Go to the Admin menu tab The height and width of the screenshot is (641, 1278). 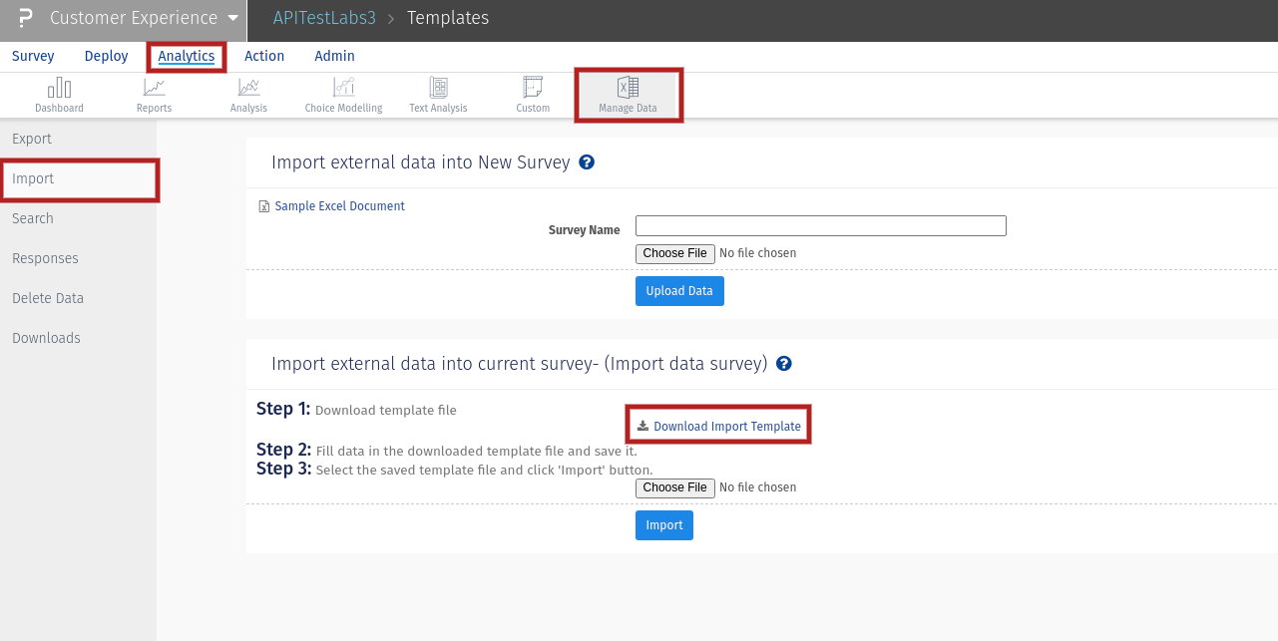pyautogui.click(x=334, y=56)
